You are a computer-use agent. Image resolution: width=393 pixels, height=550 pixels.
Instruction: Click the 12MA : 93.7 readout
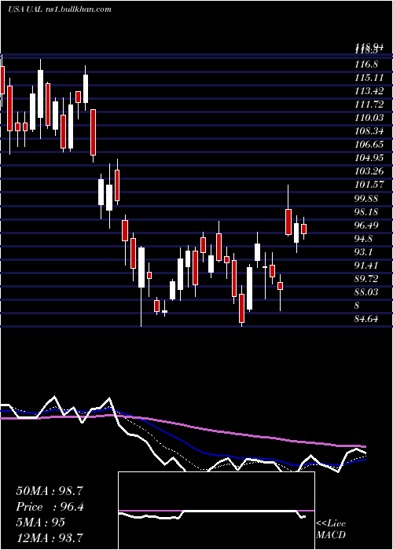[x=50, y=538]
